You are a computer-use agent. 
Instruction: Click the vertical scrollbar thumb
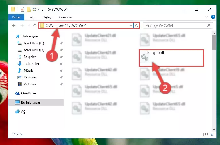click(x=214, y=43)
